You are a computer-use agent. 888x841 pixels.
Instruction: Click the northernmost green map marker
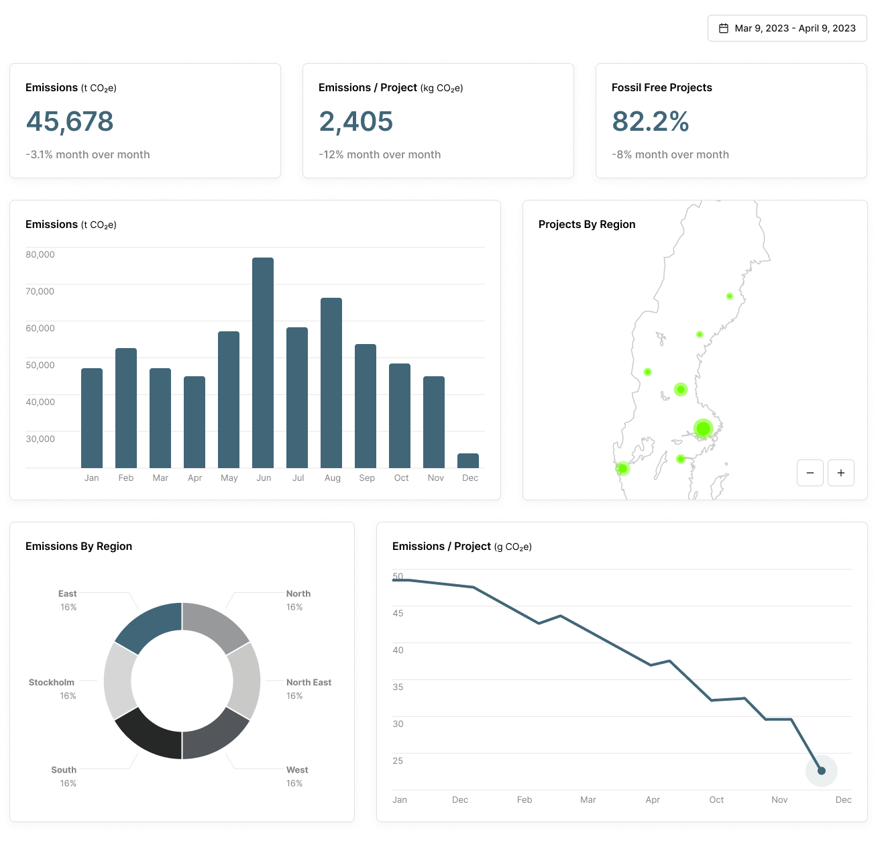tap(729, 296)
